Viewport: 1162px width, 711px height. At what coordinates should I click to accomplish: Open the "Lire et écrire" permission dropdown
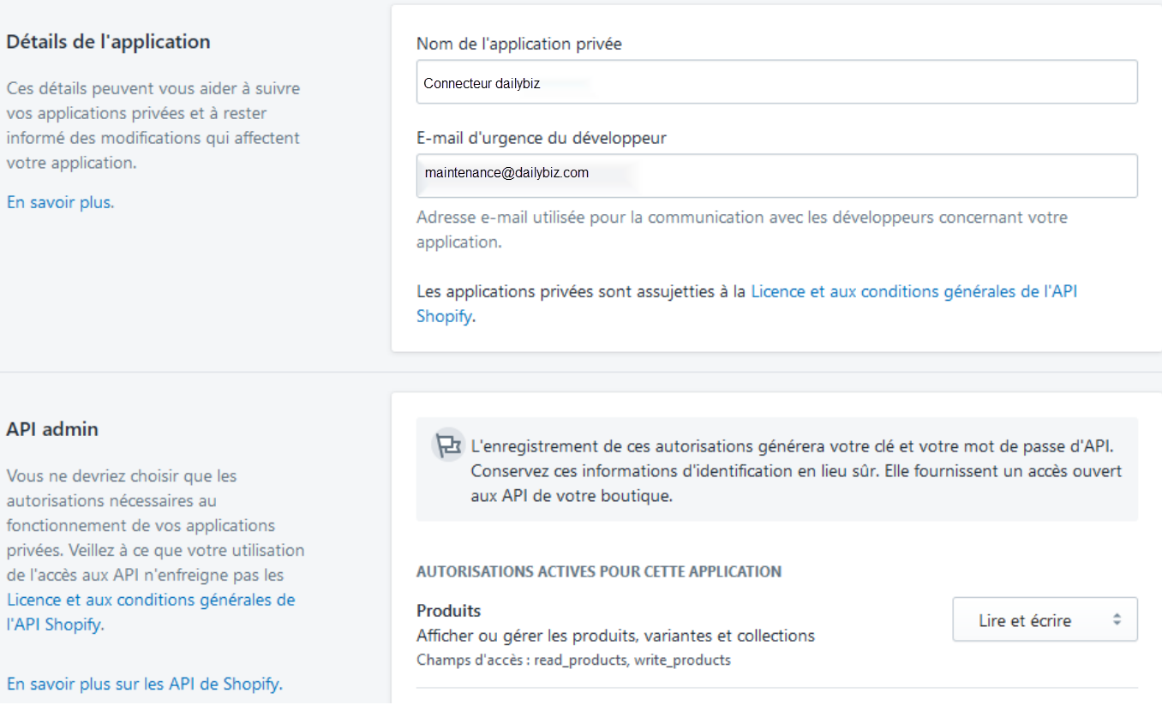point(1044,619)
